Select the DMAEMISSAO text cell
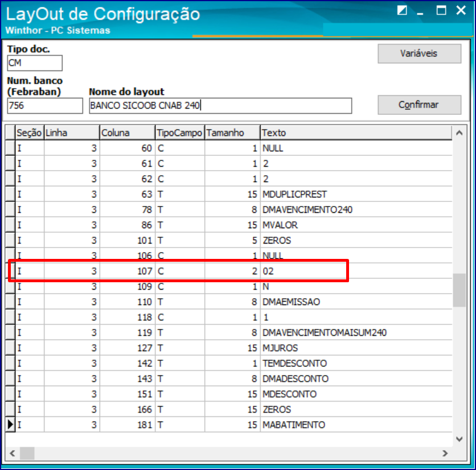 356,302
